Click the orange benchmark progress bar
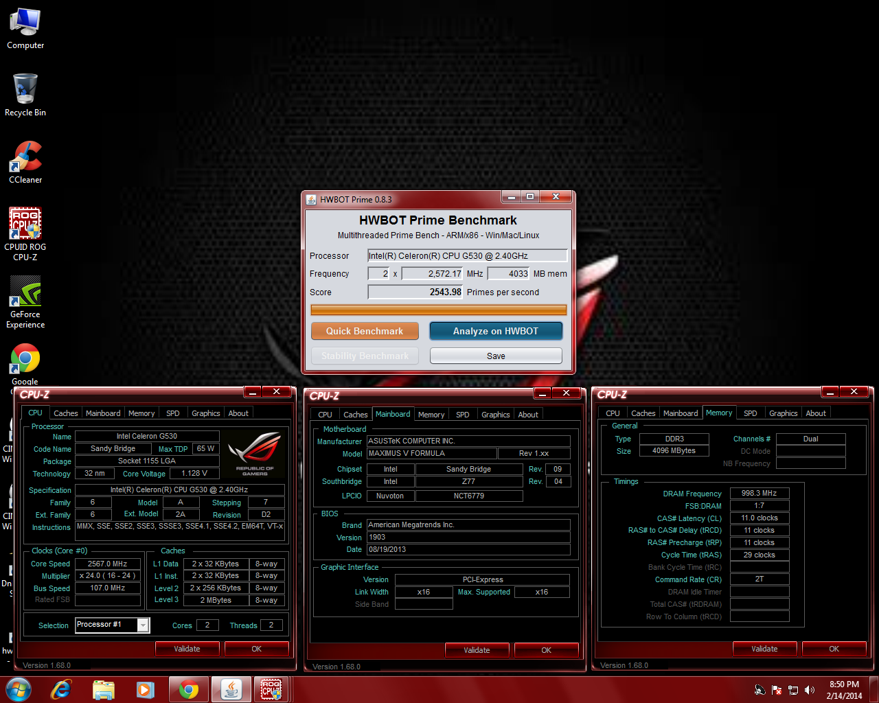Viewport: 879px width, 703px height. (x=438, y=310)
